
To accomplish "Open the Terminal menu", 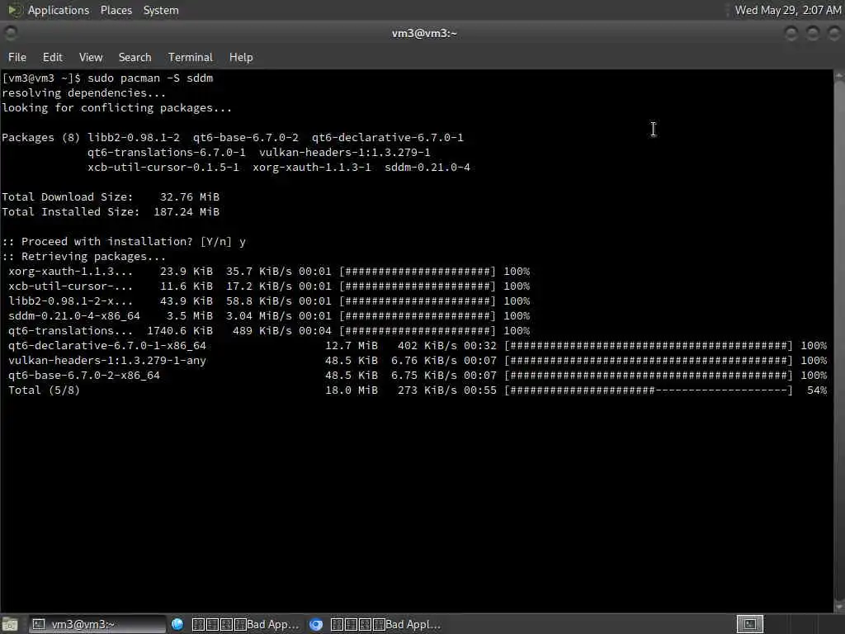I will [x=191, y=57].
